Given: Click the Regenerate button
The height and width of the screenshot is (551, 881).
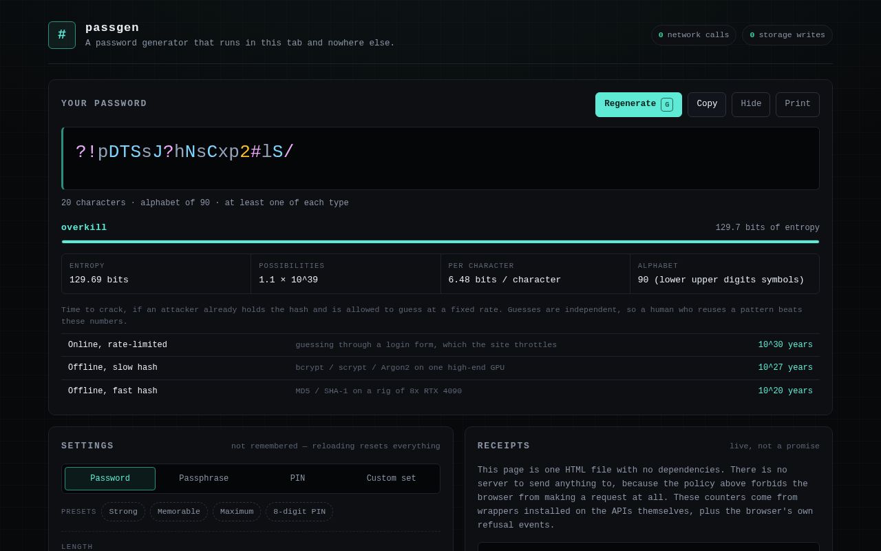Looking at the screenshot, I should (639, 105).
